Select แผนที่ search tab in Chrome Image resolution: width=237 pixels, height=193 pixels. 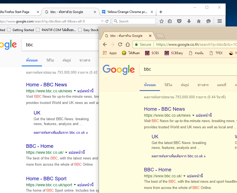[x=222, y=85]
